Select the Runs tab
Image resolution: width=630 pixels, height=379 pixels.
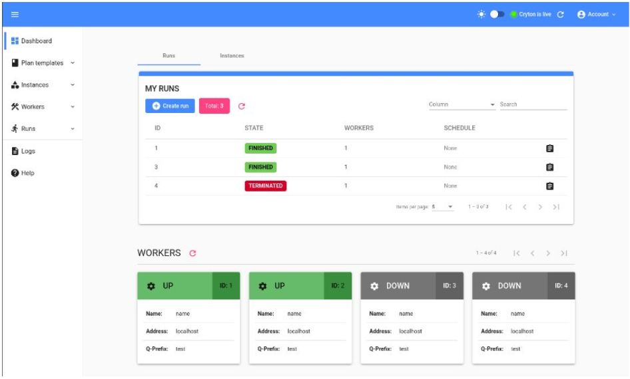pos(169,56)
